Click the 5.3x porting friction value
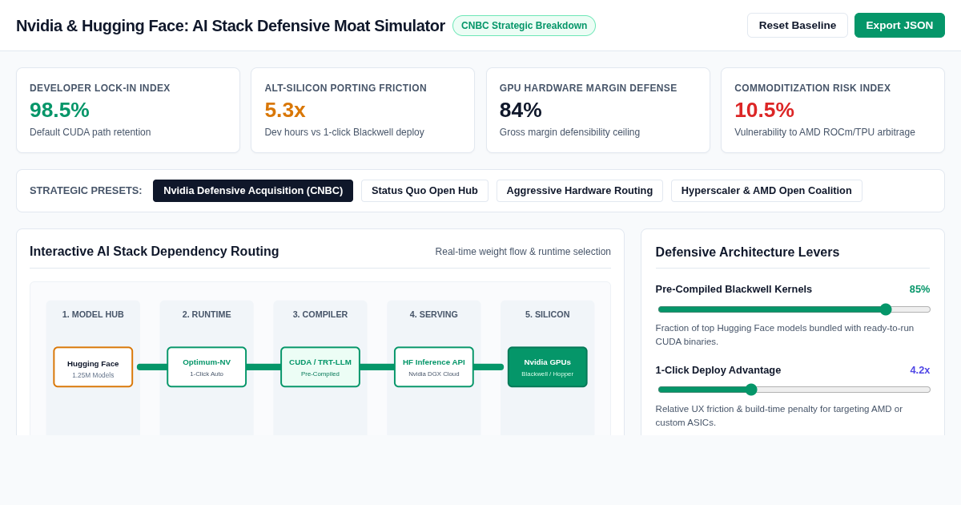The width and height of the screenshot is (961, 505). click(x=285, y=110)
